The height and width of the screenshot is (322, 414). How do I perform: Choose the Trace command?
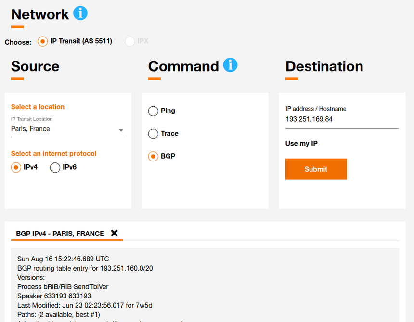point(153,134)
